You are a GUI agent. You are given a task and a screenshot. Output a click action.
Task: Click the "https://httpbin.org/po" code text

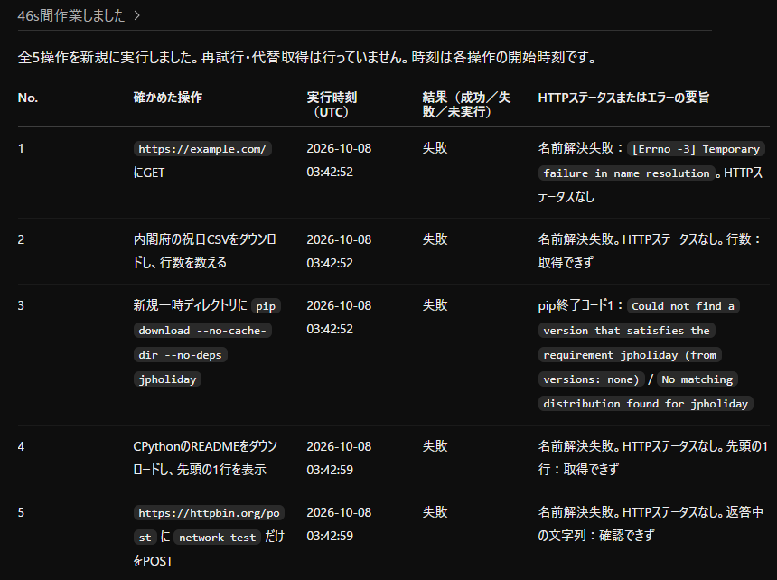tap(209, 512)
